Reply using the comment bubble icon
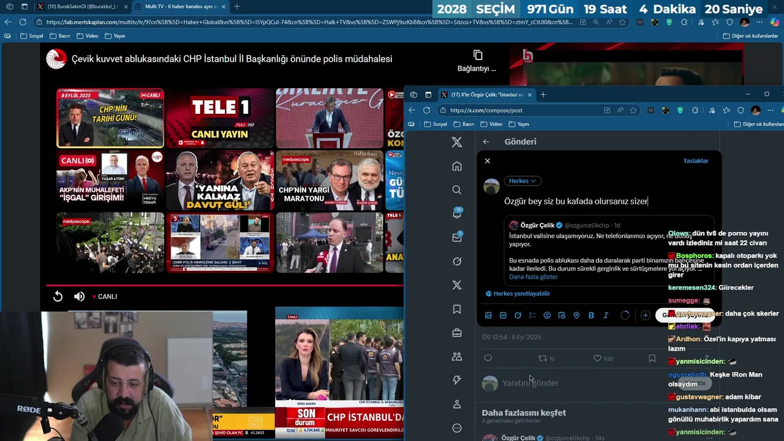 coord(488,358)
